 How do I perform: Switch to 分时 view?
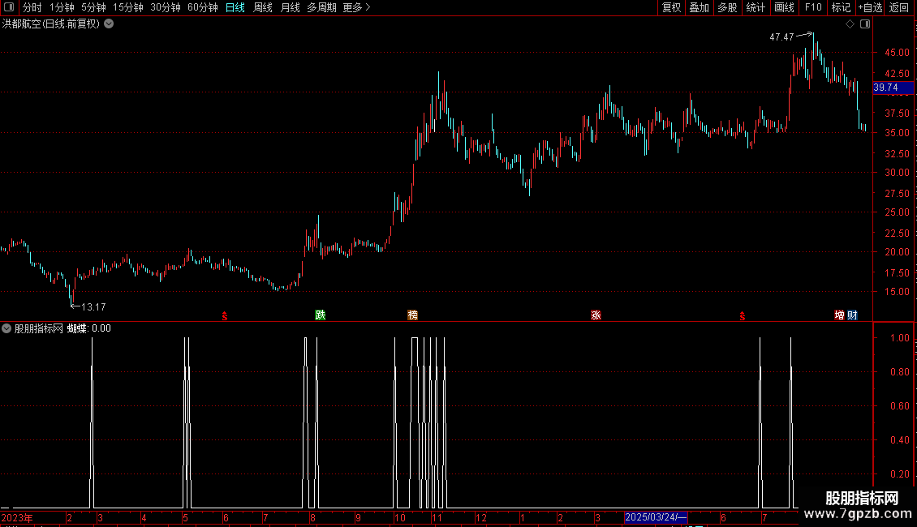coord(32,7)
